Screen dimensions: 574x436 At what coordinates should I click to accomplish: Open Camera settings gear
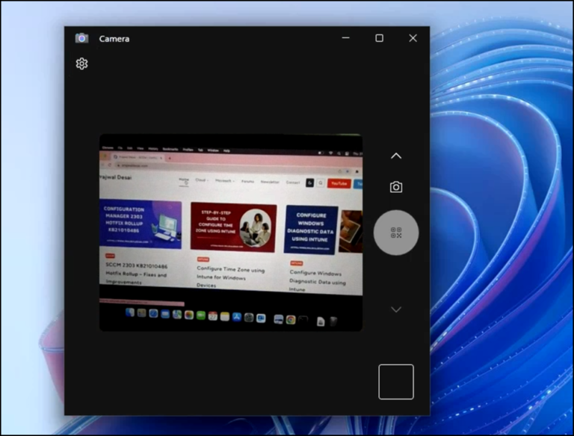point(81,64)
